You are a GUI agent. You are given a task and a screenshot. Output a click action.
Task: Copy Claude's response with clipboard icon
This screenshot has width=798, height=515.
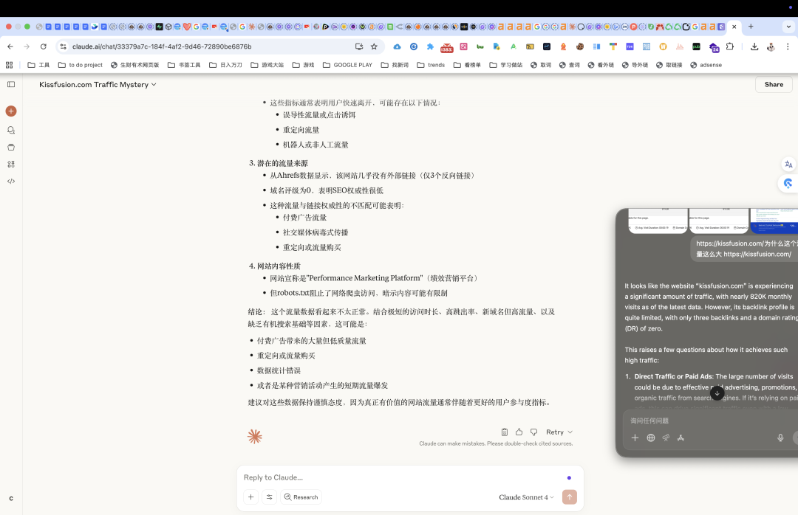point(505,432)
